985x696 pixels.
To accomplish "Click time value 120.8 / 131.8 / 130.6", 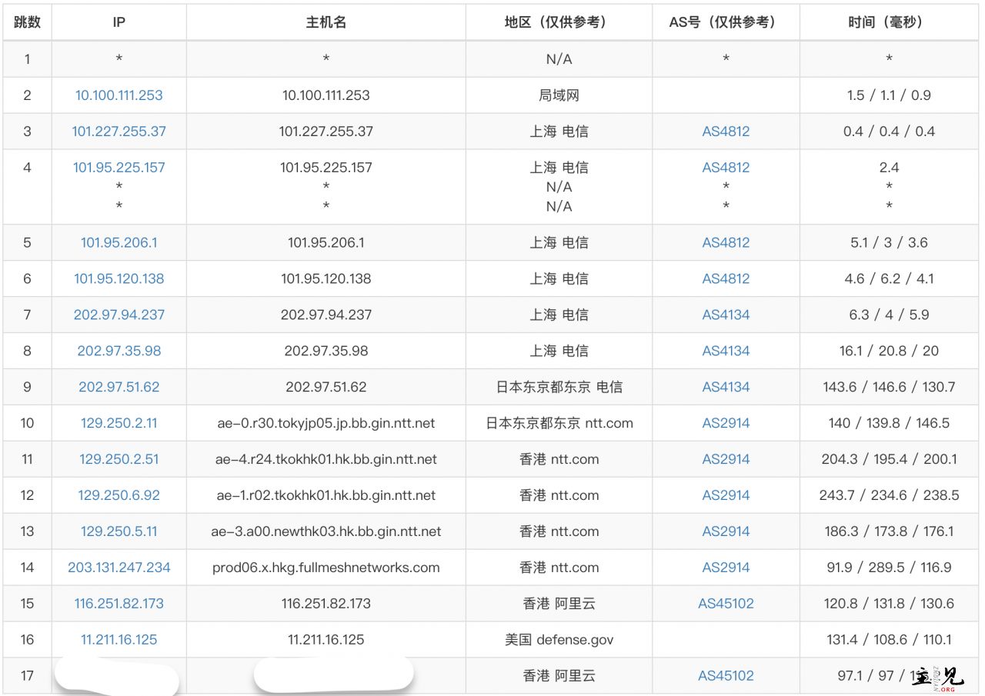I will coord(889,604).
